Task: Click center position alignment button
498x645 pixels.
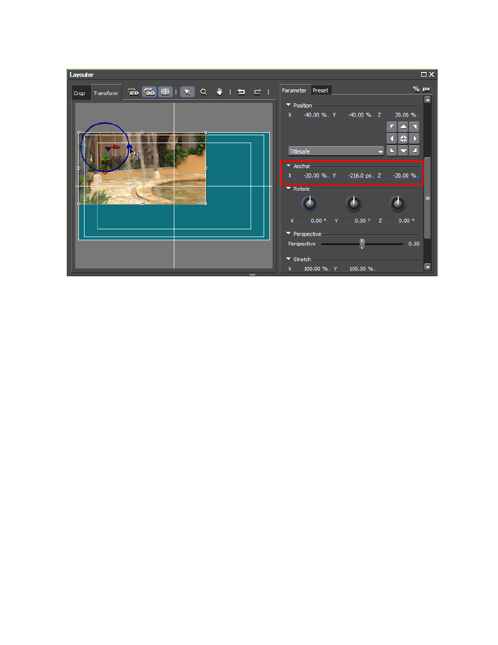Action: pyautogui.click(x=403, y=138)
